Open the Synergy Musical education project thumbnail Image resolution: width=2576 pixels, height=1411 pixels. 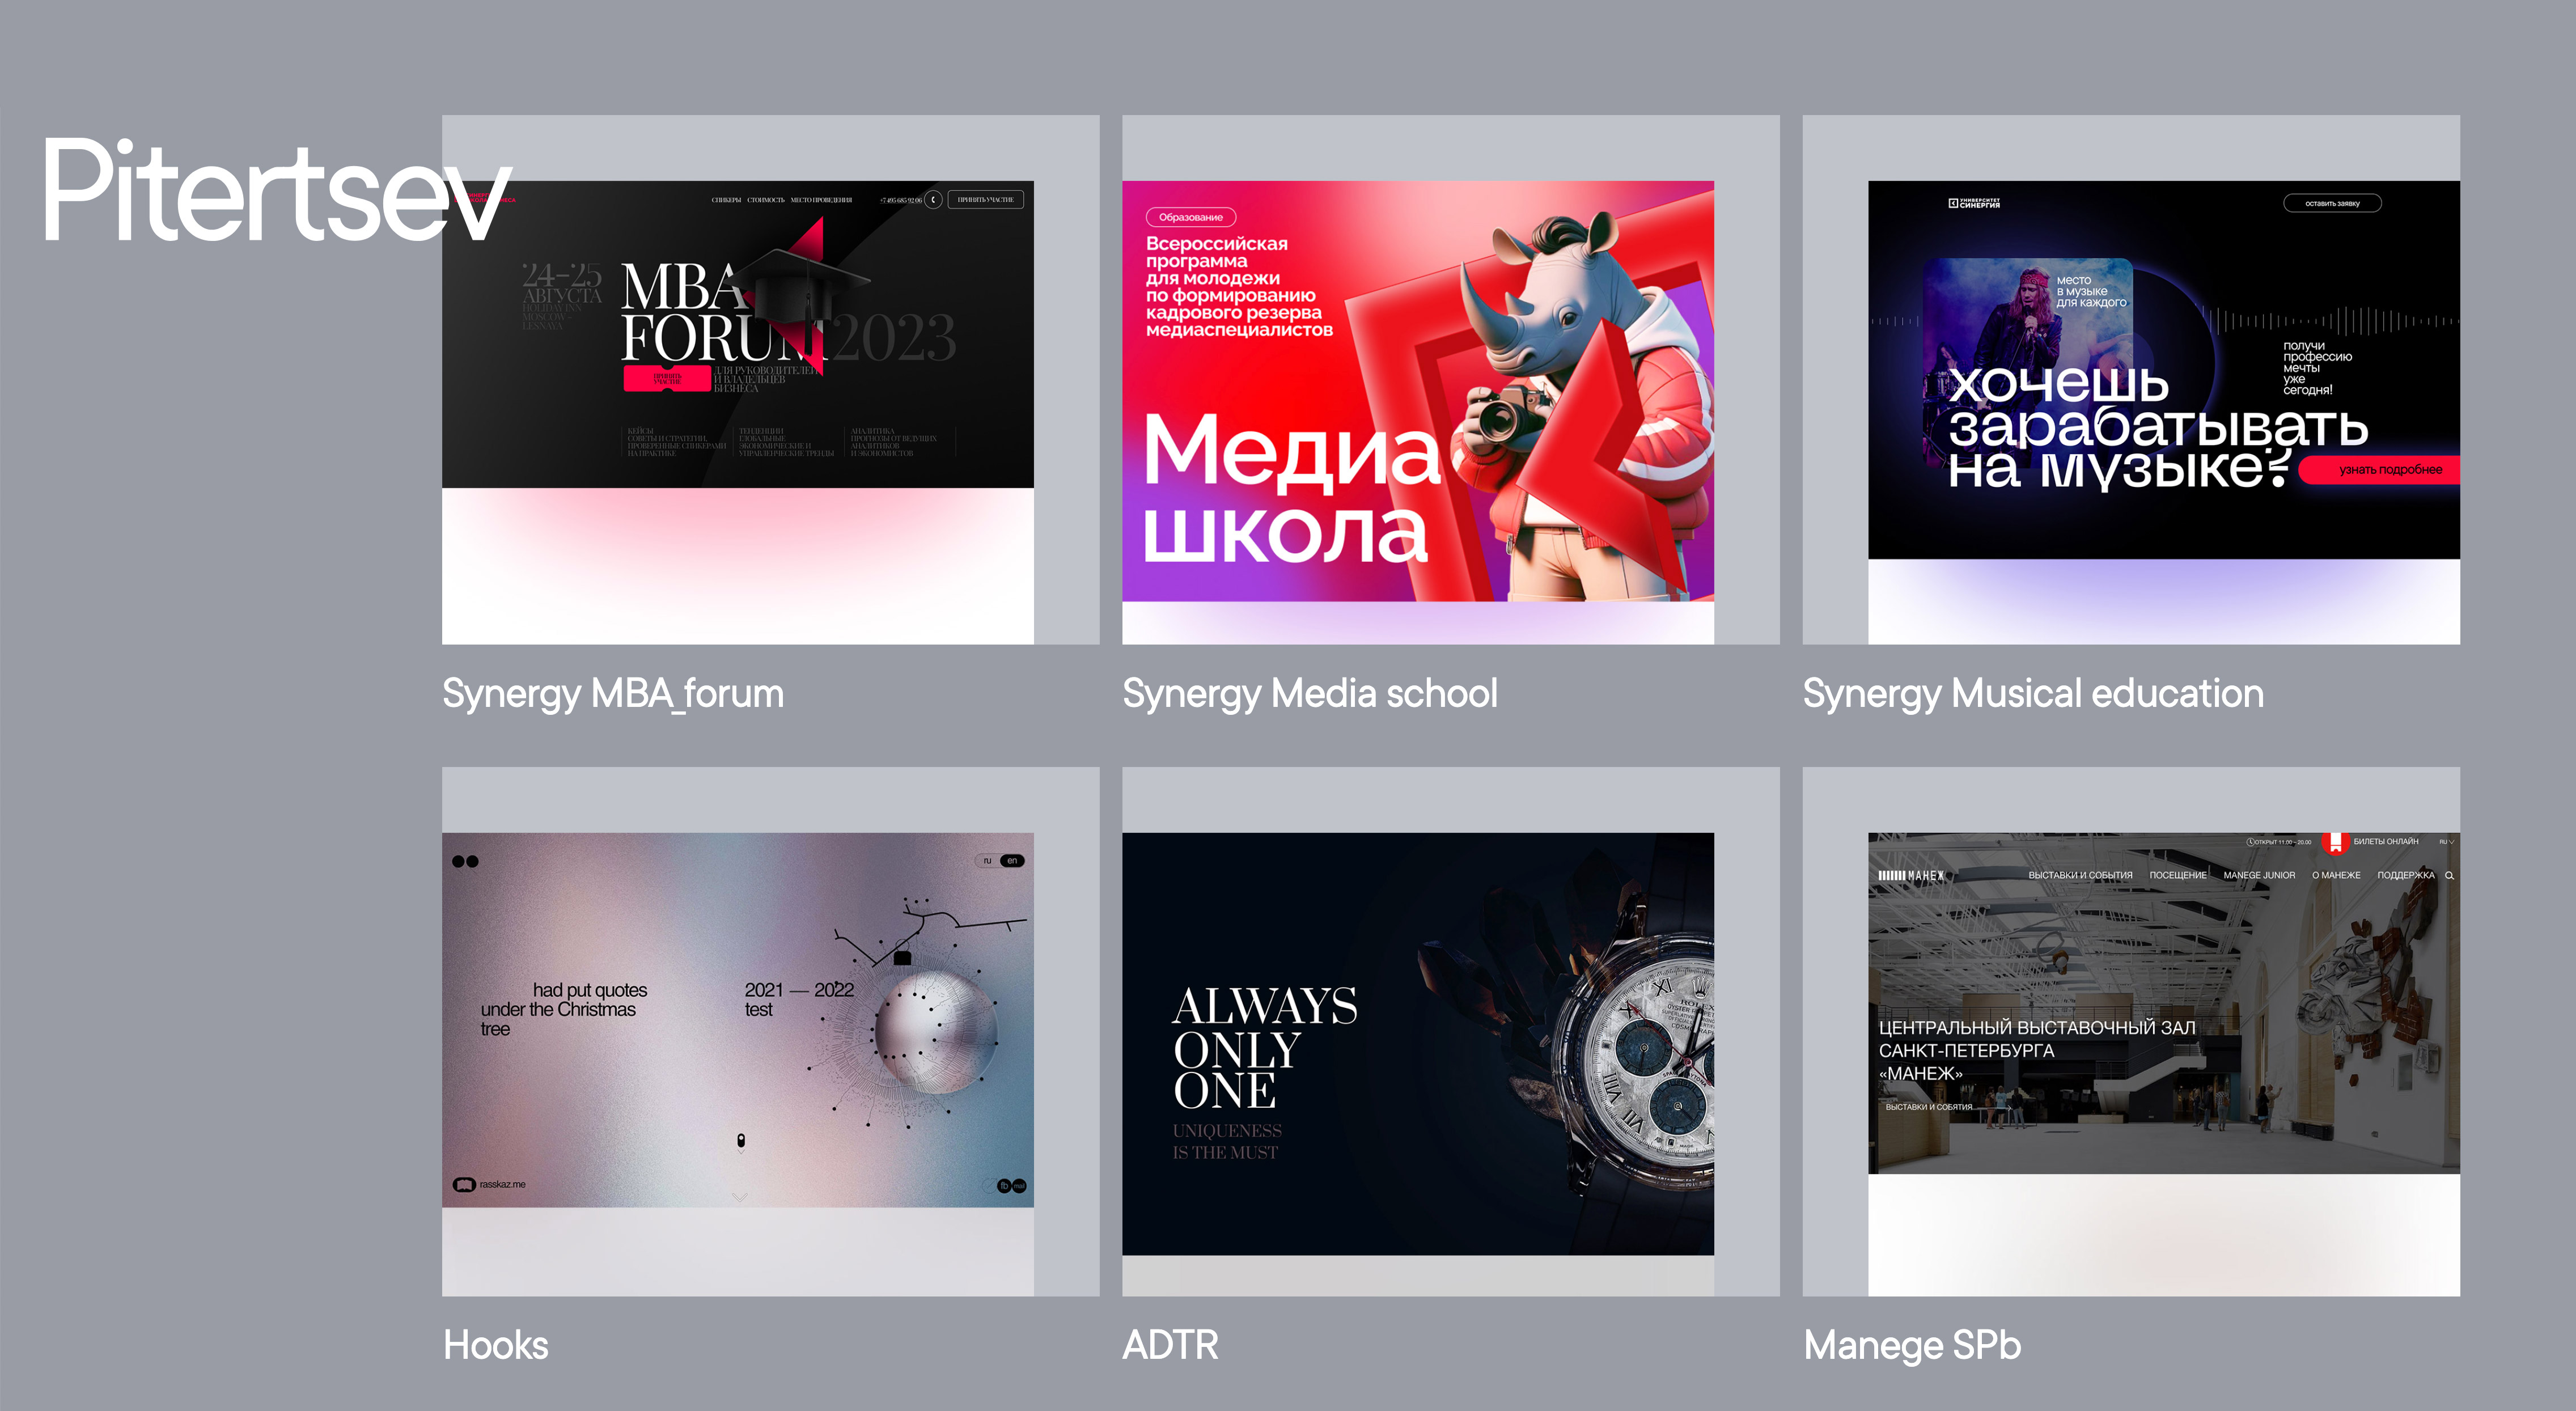(2131, 379)
